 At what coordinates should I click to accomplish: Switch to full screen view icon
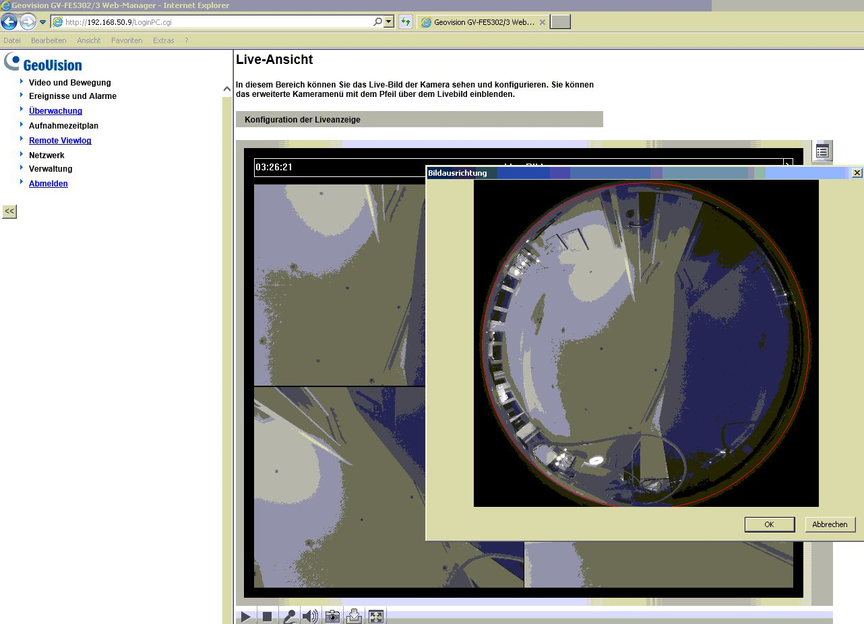tap(376, 617)
